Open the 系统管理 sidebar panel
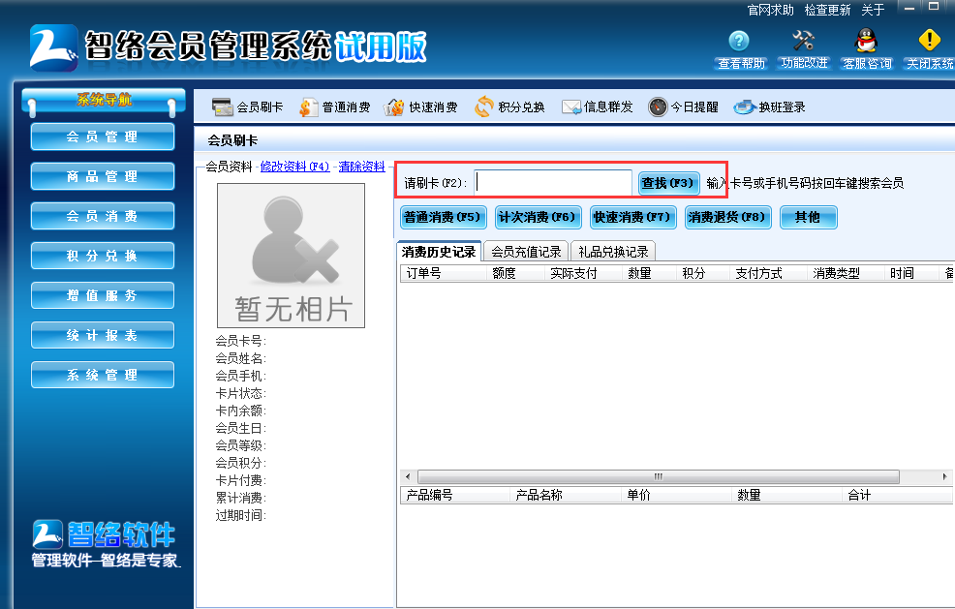This screenshot has width=955, height=609. (x=102, y=375)
